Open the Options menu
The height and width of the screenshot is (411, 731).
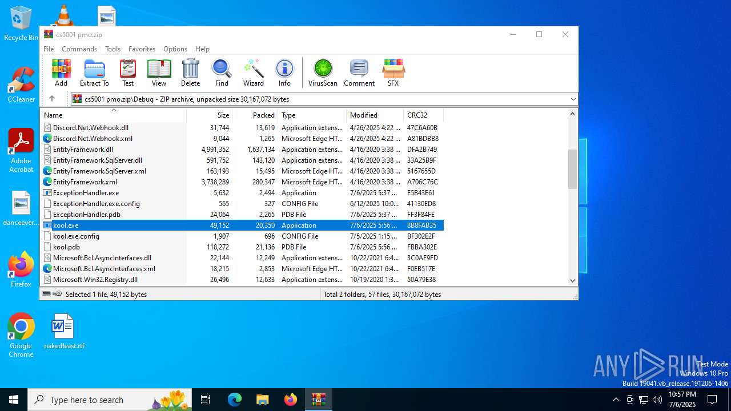pos(175,49)
